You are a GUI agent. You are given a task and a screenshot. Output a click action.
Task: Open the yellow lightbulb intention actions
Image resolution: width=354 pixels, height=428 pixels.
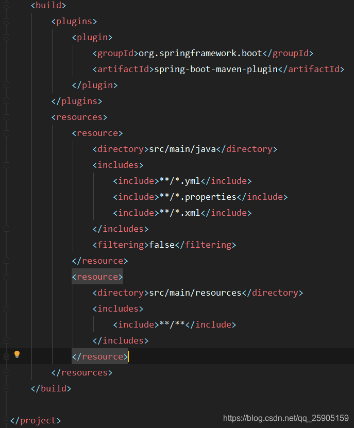17,354
